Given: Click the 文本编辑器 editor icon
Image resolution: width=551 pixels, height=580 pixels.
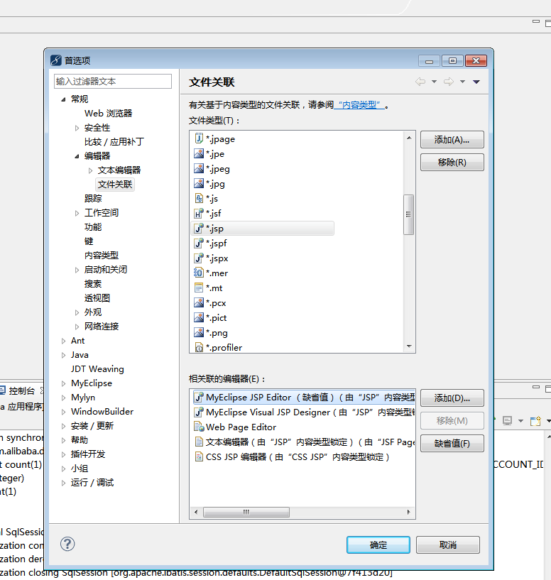Looking at the screenshot, I should pos(199,442).
